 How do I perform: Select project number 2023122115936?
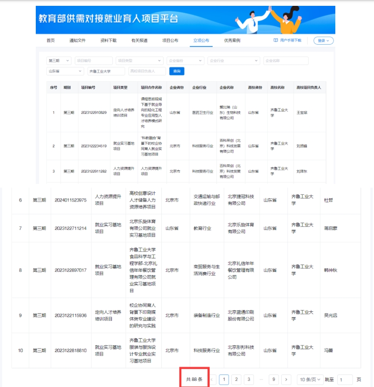pos(71,315)
